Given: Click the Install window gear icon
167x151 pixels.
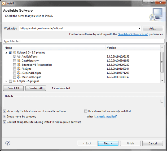Looking at the screenshot, I should coord(4,3).
